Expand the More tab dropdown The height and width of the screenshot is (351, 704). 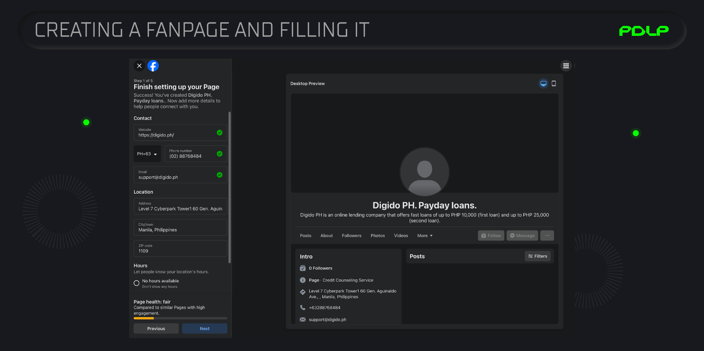click(x=425, y=236)
